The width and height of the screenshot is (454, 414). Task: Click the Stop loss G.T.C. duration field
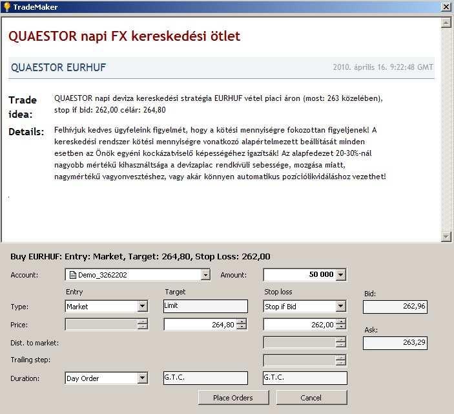[305, 378]
